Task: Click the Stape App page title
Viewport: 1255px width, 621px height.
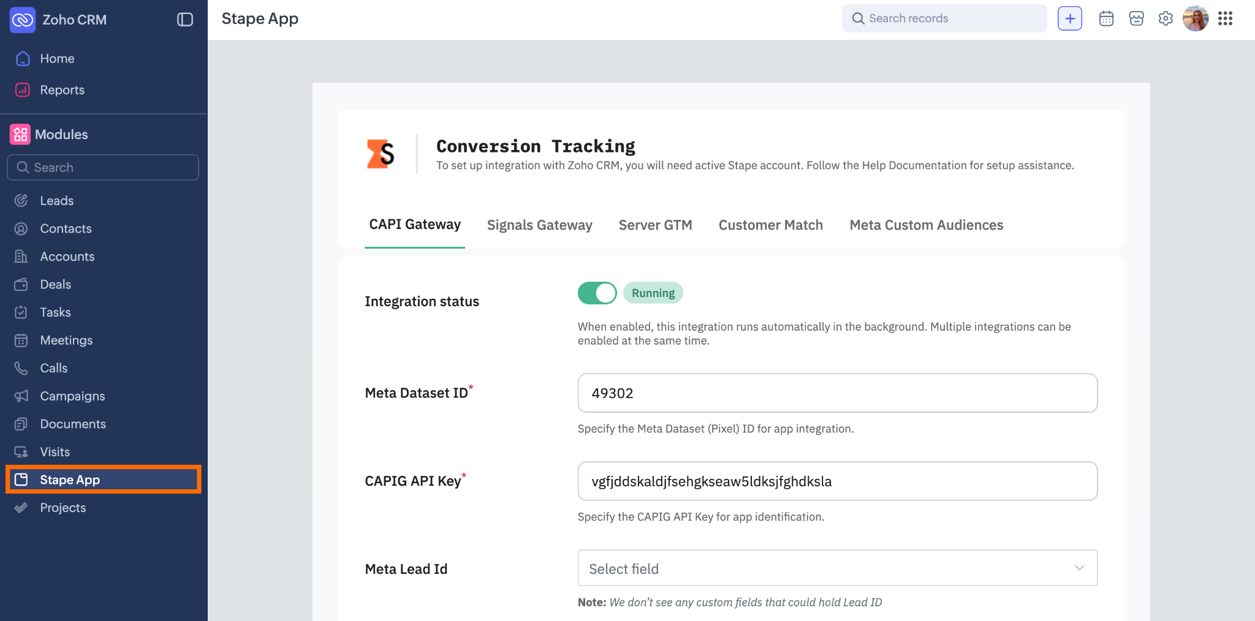Action: click(260, 19)
